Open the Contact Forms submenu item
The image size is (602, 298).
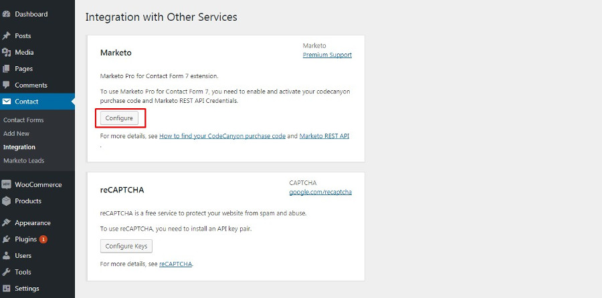coord(23,120)
